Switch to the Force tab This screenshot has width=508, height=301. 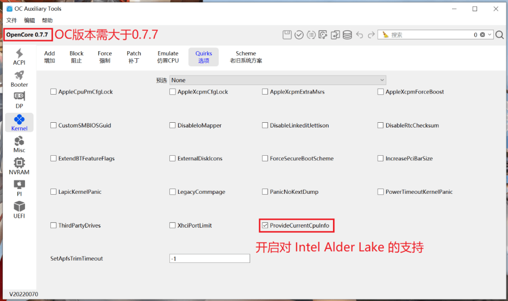pyautogui.click(x=104, y=57)
